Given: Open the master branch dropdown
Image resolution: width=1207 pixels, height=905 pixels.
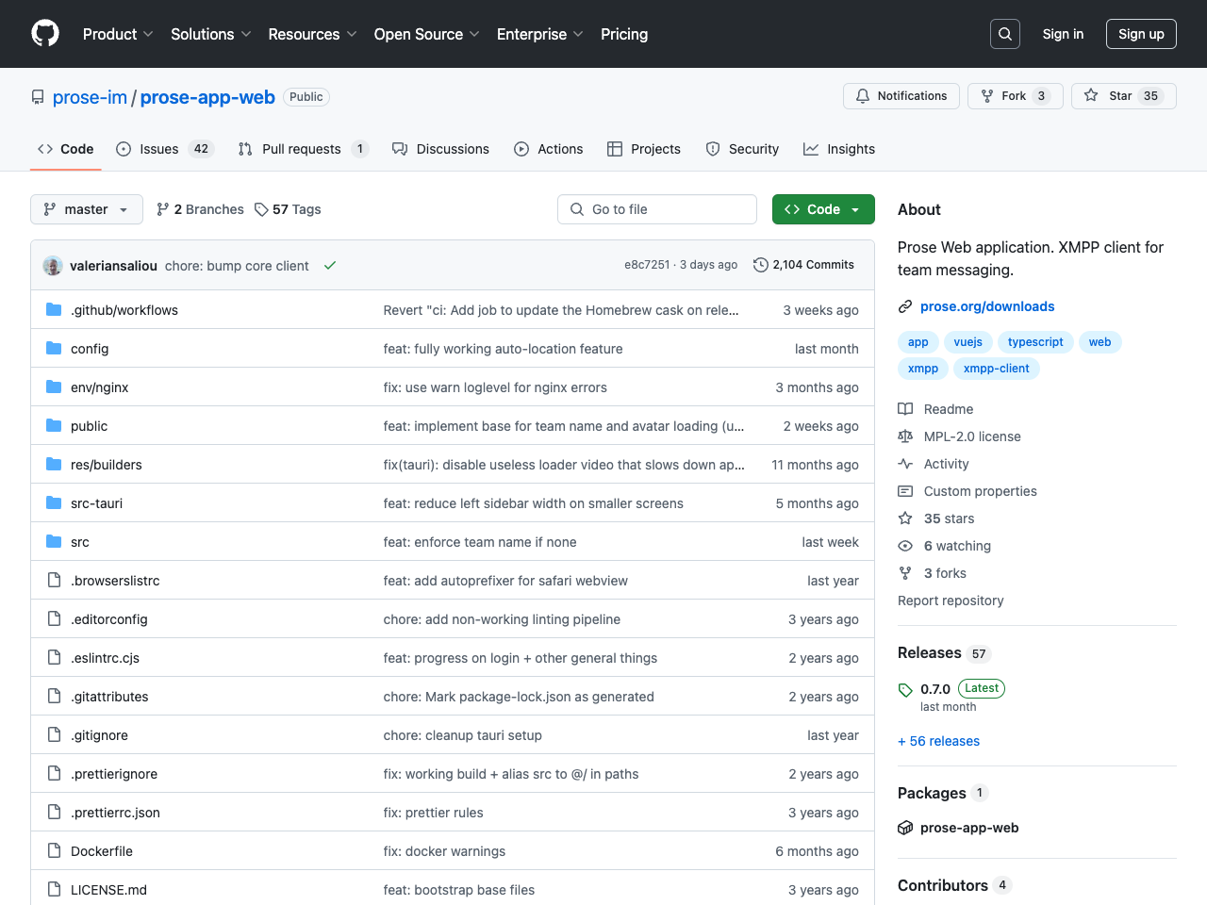Looking at the screenshot, I should [87, 209].
